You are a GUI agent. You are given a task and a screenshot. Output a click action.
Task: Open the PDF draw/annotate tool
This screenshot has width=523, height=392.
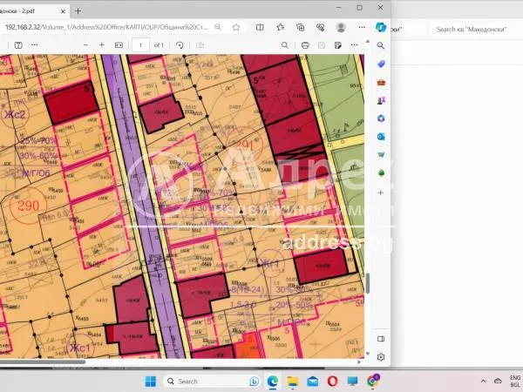tap(338, 45)
